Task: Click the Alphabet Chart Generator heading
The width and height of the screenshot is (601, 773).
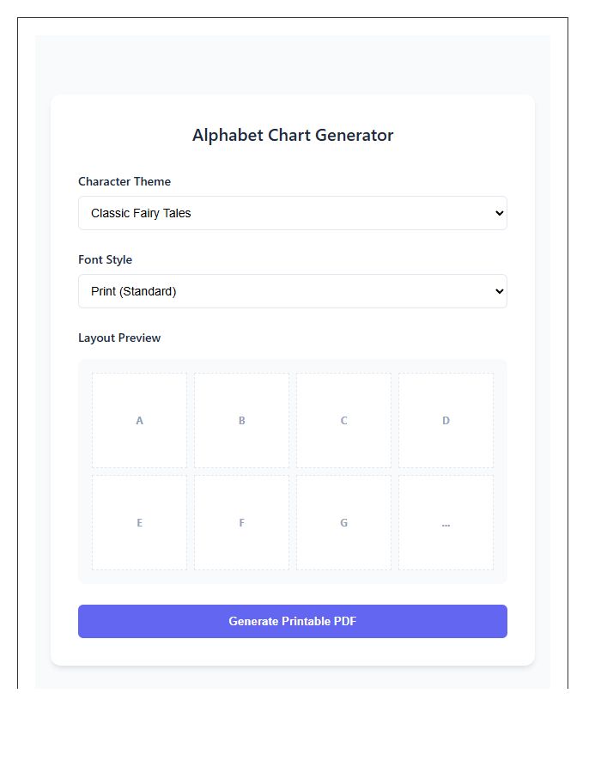Action: tap(293, 135)
